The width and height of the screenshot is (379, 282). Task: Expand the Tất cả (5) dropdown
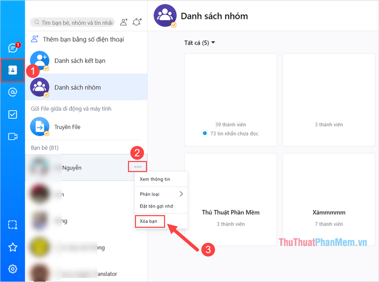(x=199, y=43)
